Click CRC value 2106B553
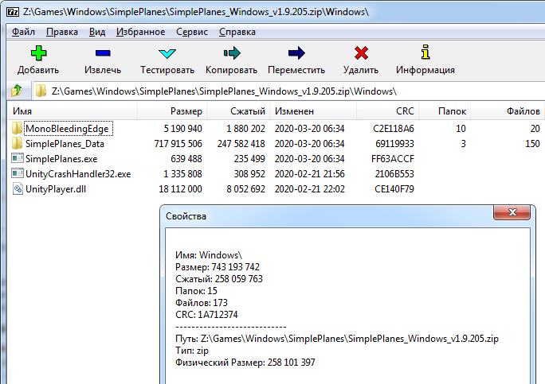 pyautogui.click(x=394, y=174)
